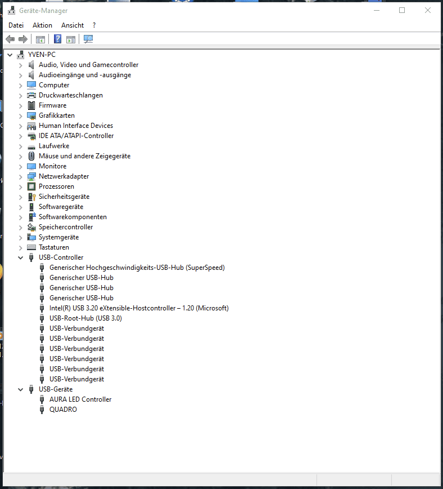Select the QUADRO device entry
The image size is (443, 489).
coord(63,410)
